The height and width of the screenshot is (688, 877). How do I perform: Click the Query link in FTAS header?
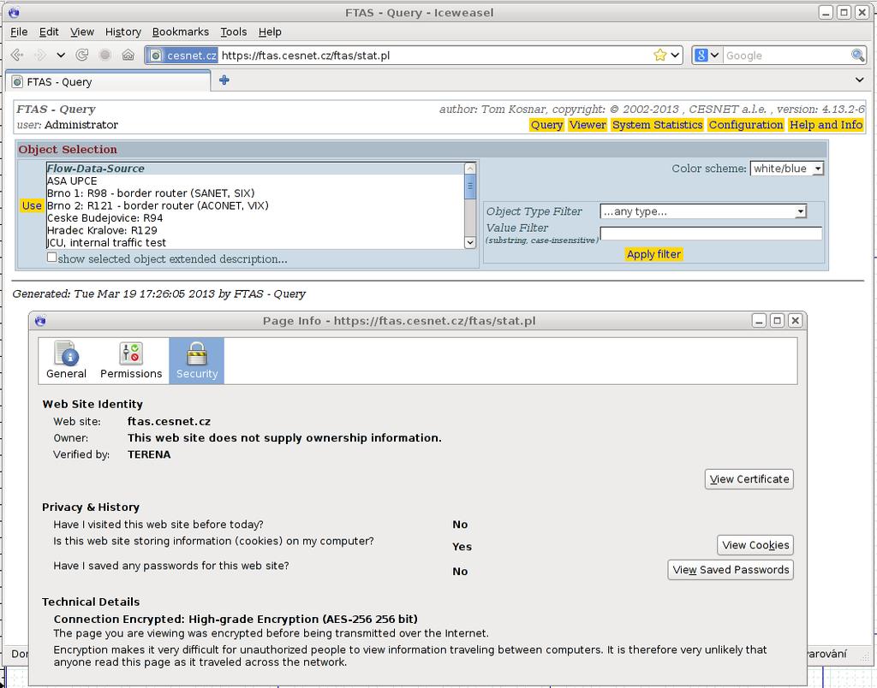pos(546,125)
